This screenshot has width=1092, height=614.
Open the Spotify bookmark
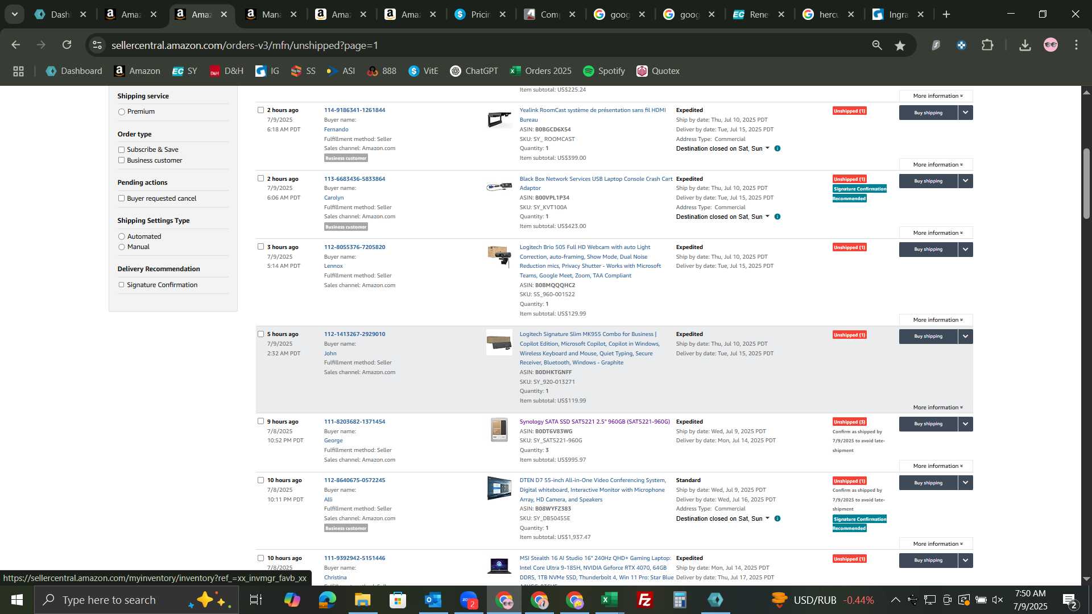pos(604,71)
